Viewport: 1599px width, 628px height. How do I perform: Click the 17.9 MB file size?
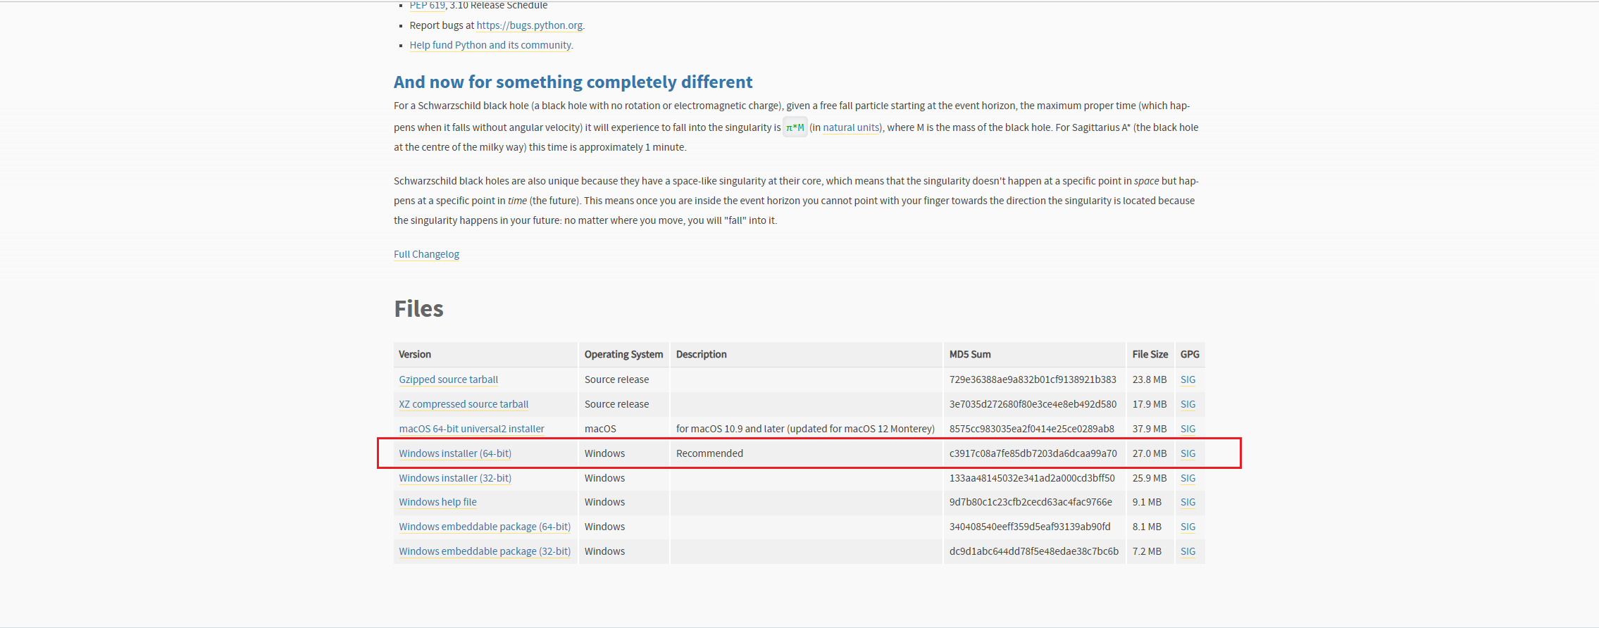point(1150,404)
